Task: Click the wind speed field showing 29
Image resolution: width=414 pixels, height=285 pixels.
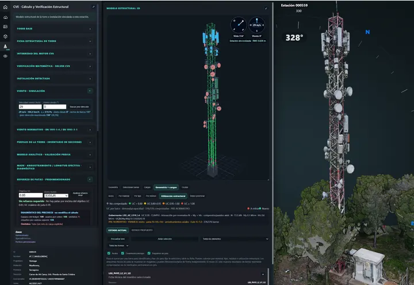Action: [x=30, y=107]
